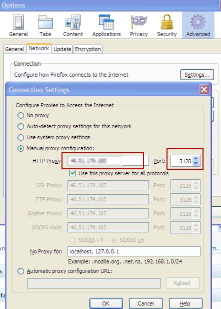Viewport: 221px width, 309px height.
Task: Open the Content options panel icon
Action: click(x=73, y=25)
